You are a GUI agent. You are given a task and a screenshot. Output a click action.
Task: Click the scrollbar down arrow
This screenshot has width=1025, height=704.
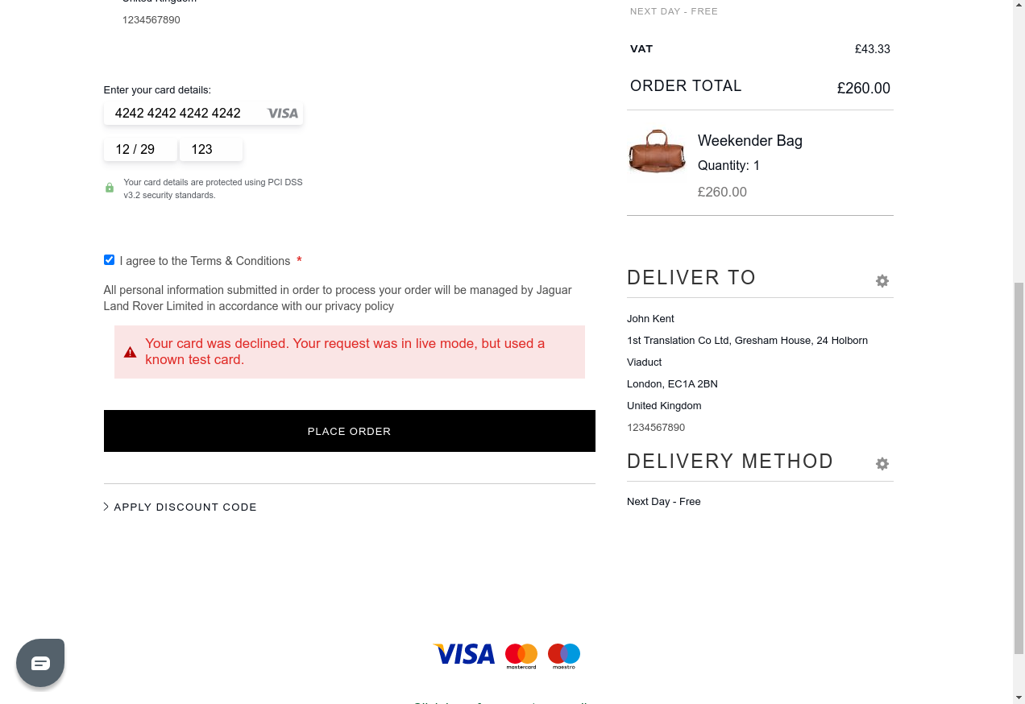[x=1019, y=697]
